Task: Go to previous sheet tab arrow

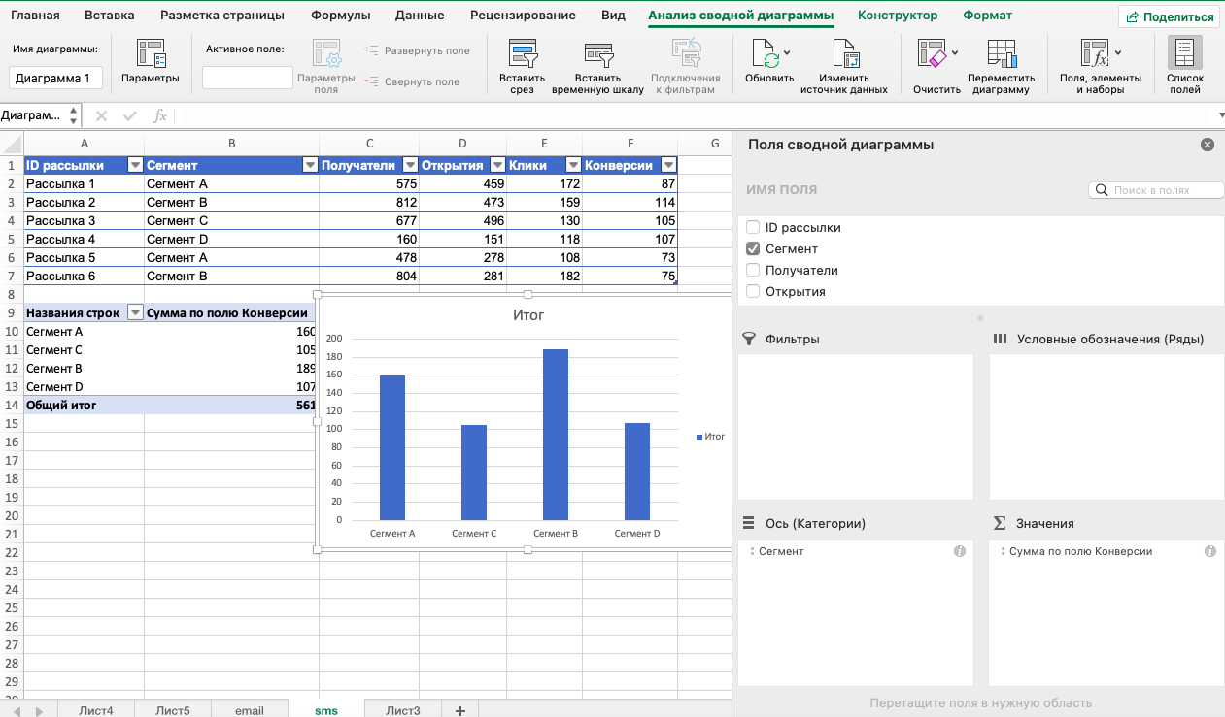Action: click(x=17, y=711)
